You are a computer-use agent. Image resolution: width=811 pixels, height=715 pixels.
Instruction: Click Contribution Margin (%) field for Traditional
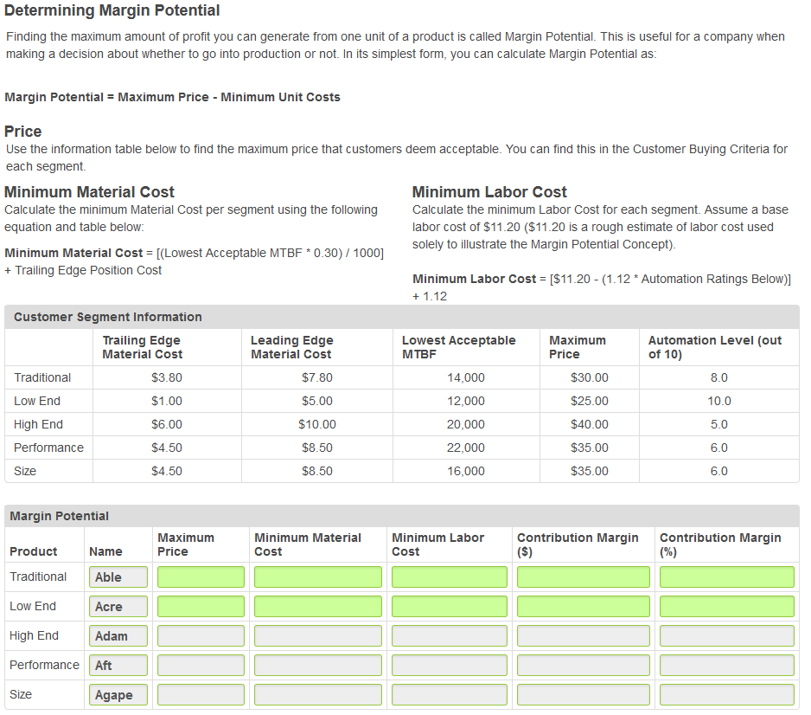coord(726,577)
